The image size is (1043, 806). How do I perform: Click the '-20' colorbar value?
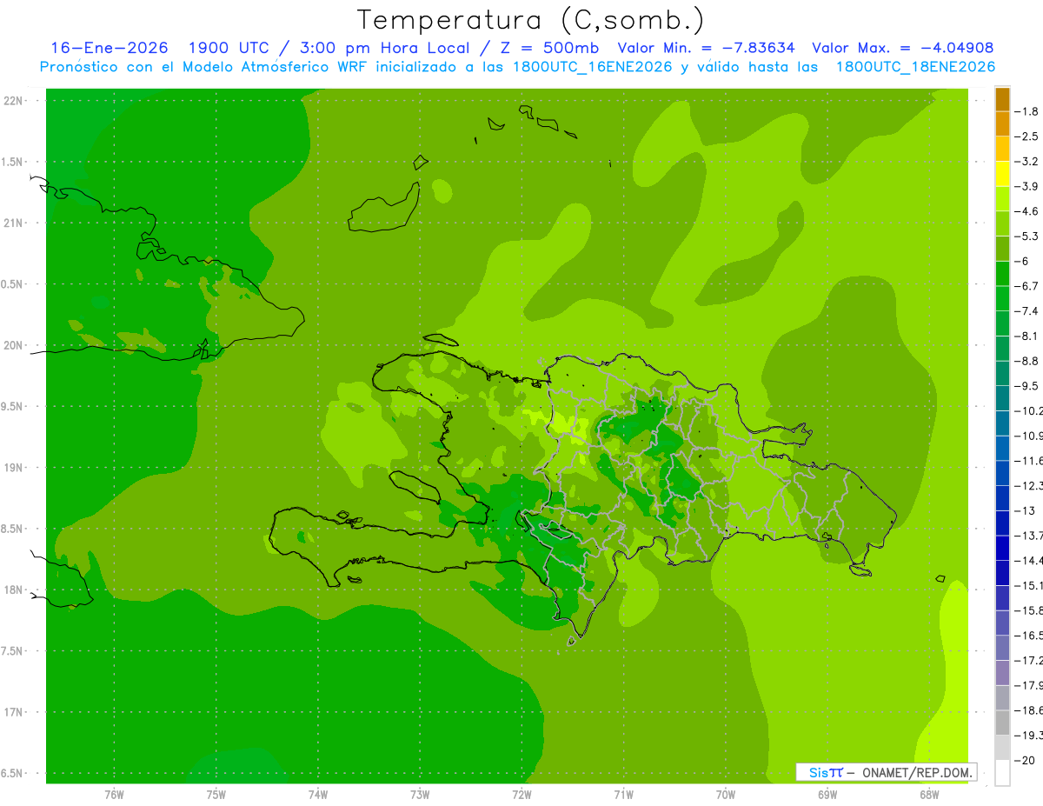coord(1025,760)
